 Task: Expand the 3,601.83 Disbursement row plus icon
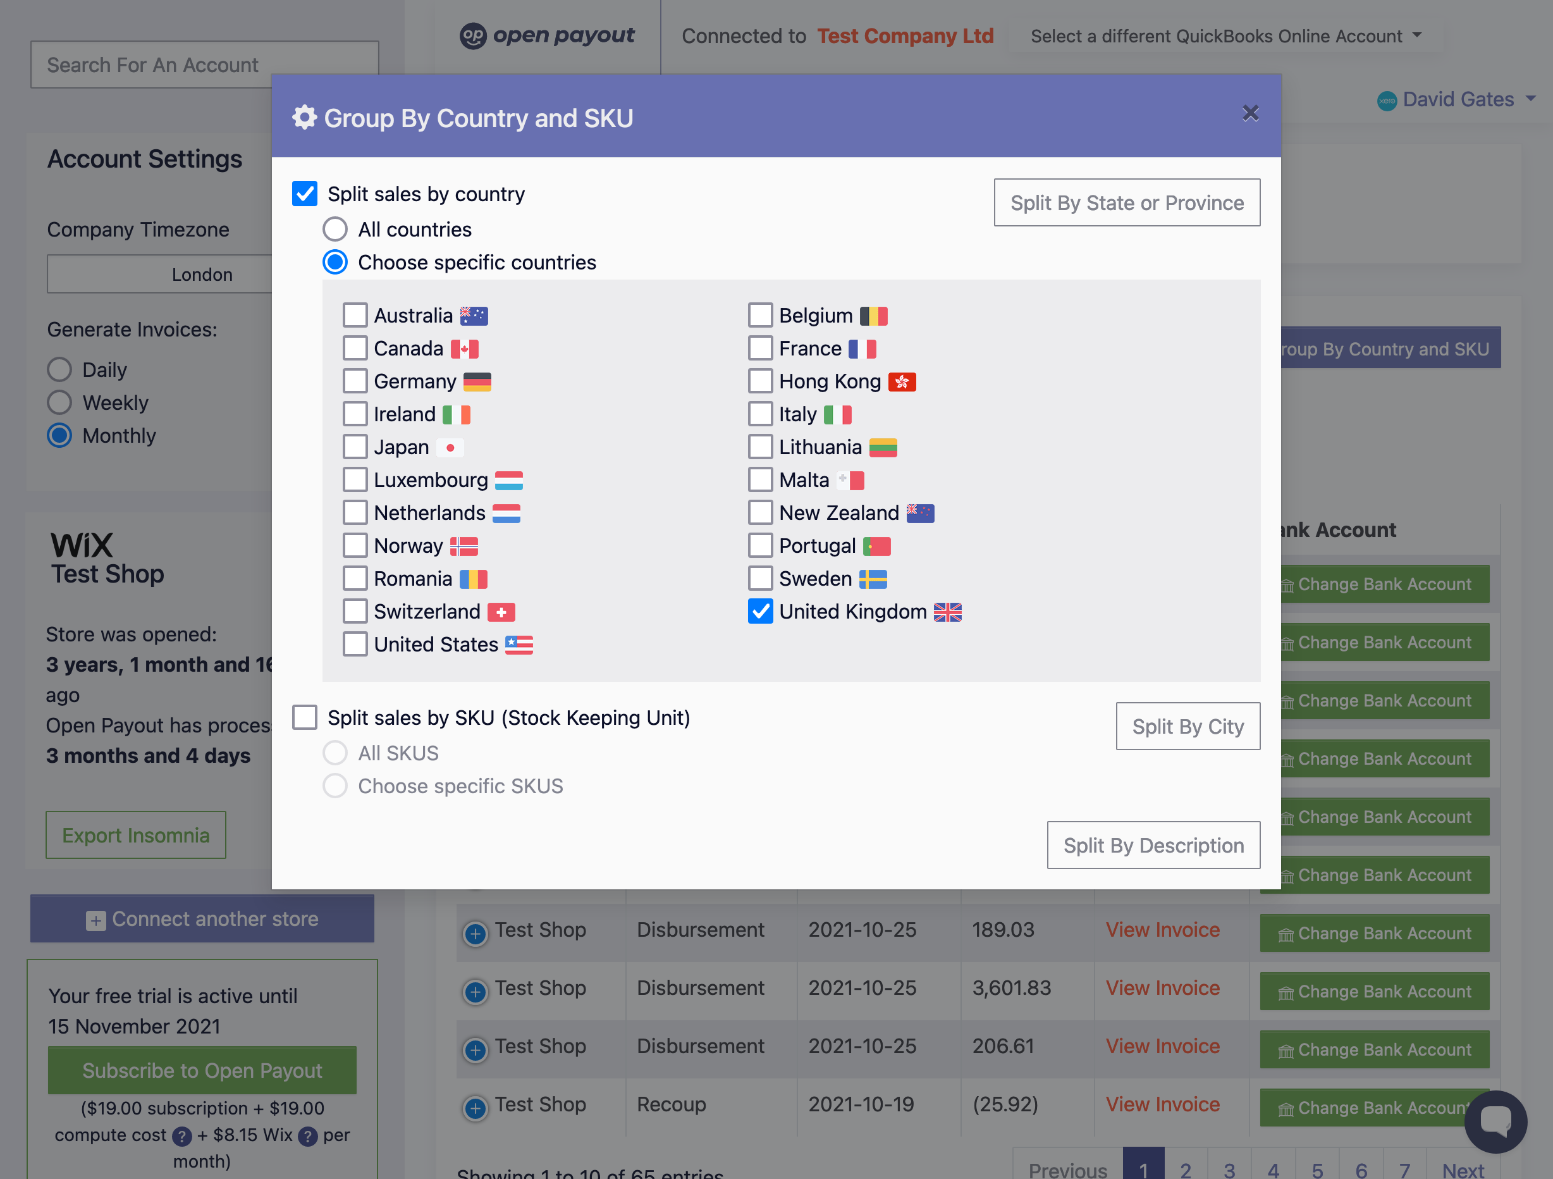click(x=476, y=992)
